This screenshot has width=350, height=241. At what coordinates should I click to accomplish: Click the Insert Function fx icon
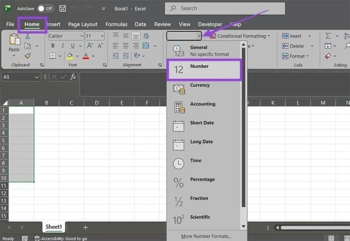(73, 77)
